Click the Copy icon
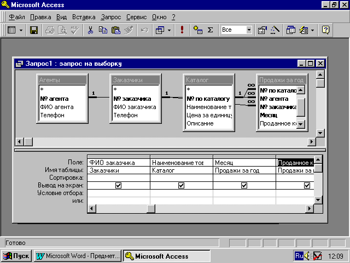 103,30
